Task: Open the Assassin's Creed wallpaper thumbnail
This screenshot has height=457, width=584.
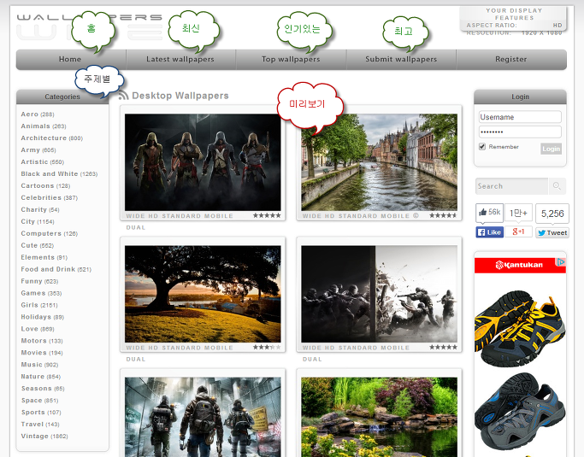Action: pos(203,162)
